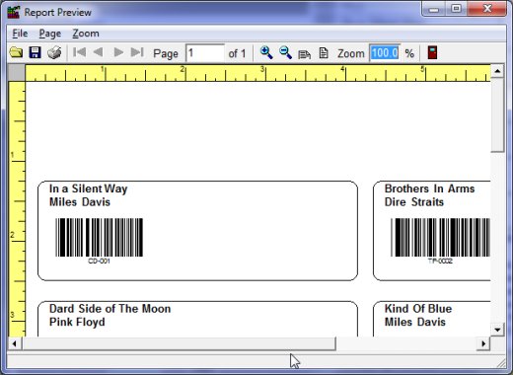Screen dimensions: 513x375
Task: Click 'Miles Davis' under Kind Of Blue
Action: pos(415,322)
